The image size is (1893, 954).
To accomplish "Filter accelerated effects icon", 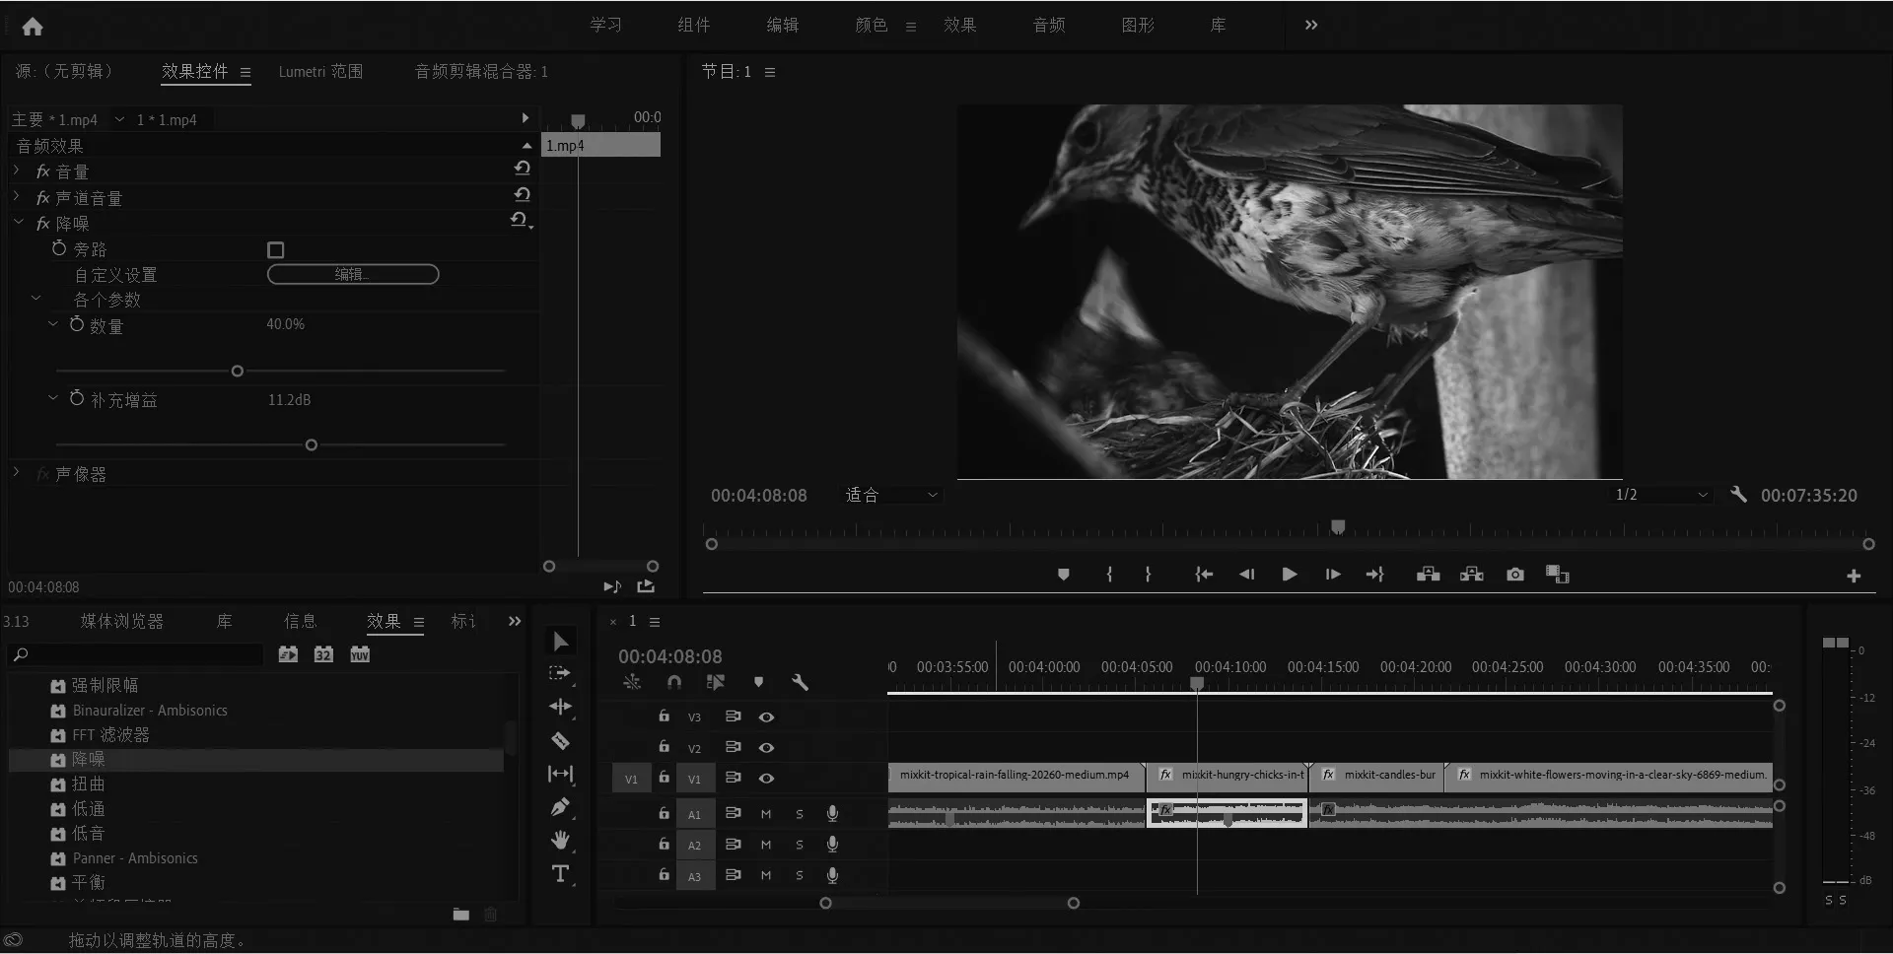I will click(x=288, y=654).
